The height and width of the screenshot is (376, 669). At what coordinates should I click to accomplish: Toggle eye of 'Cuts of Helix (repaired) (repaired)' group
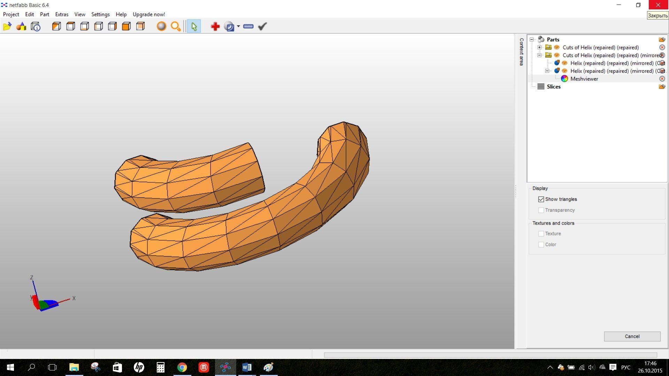(557, 47)
